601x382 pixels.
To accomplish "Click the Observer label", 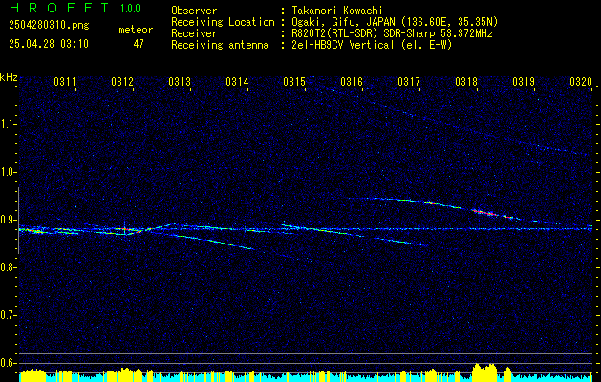I will (x=194, y=11).
